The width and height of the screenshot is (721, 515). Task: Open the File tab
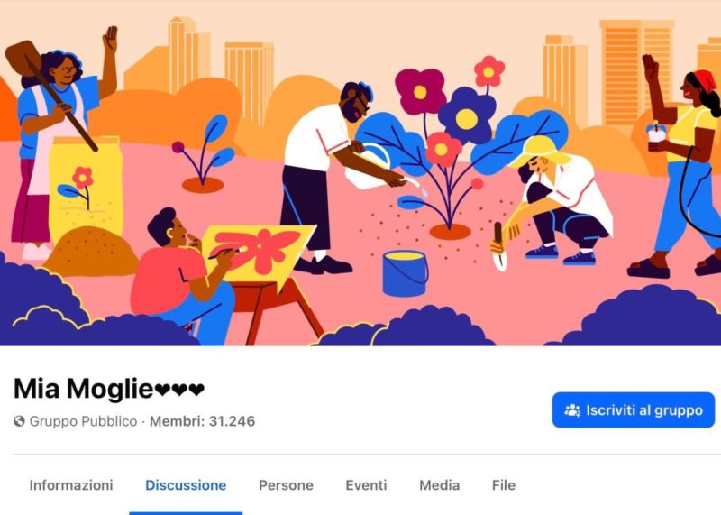[504, 485]
